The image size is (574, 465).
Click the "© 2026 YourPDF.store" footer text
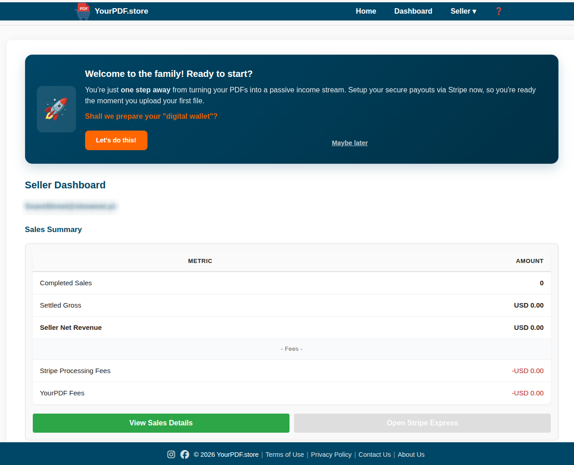(226, 455)
